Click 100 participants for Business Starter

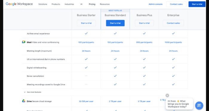86,42
